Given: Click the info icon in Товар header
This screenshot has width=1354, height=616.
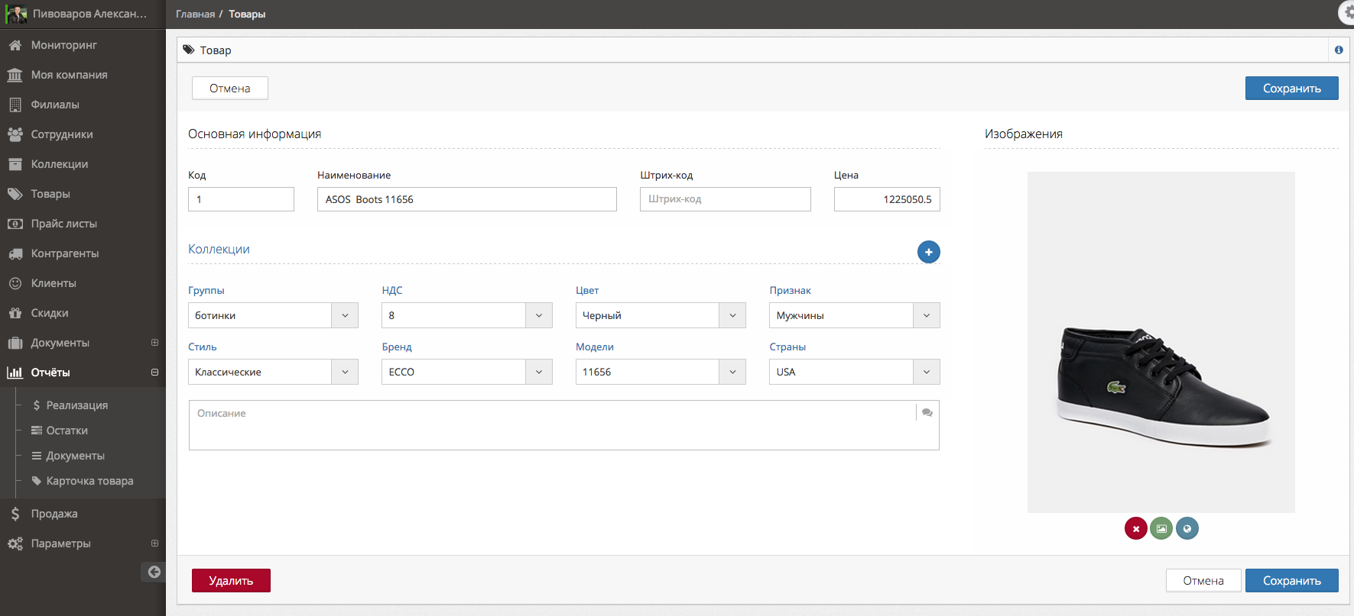Looking at the screenshot, I should (1339, 50).
